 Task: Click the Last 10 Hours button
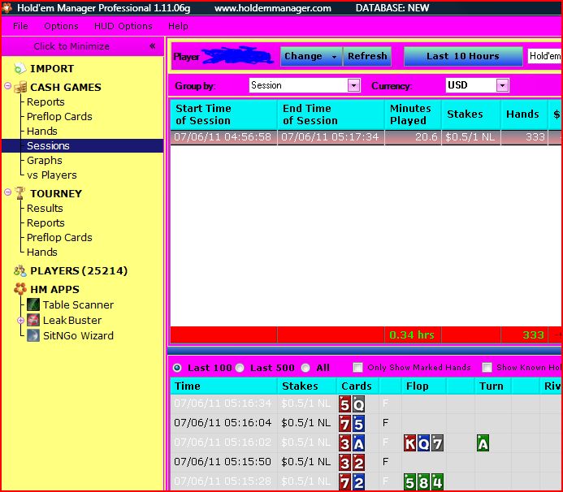[463, 56]
